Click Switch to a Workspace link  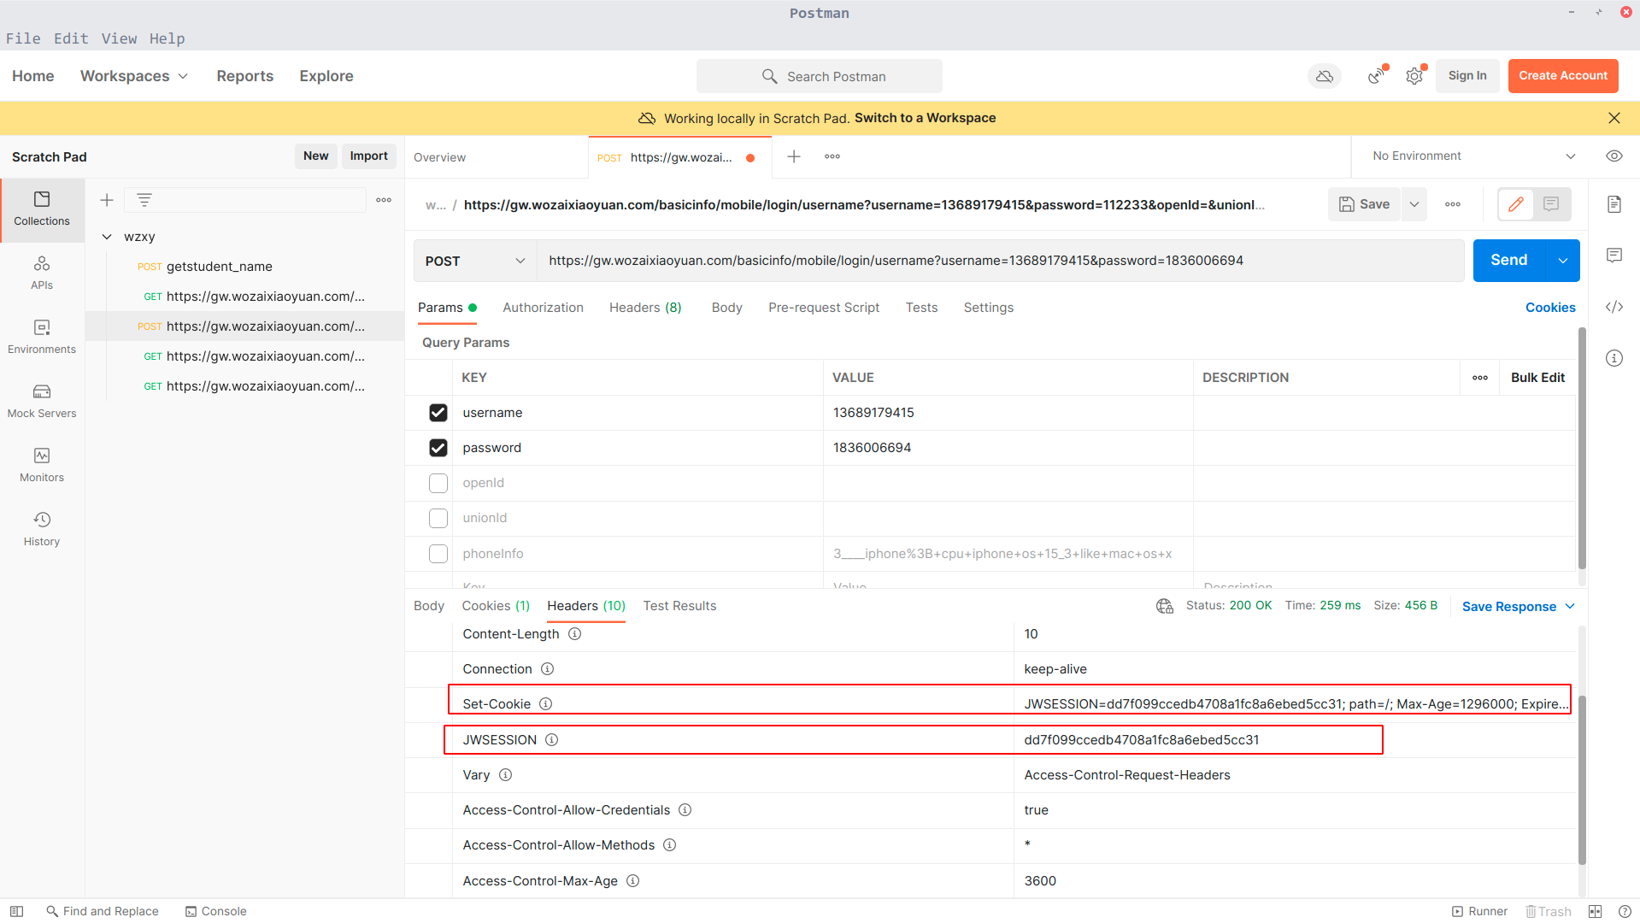coord(925,118)
